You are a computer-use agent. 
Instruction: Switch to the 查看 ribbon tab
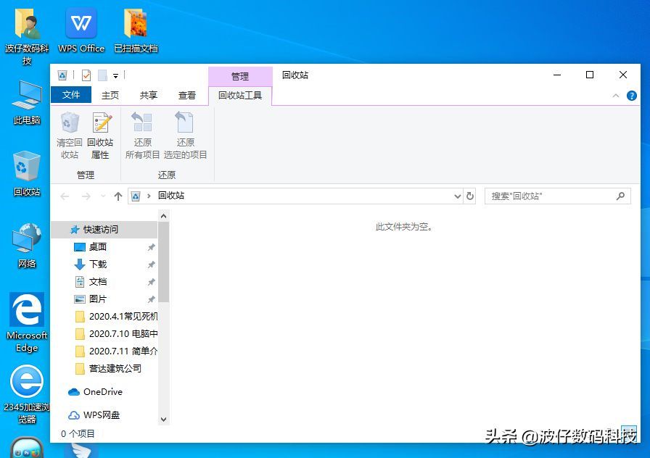coord(187,95)
